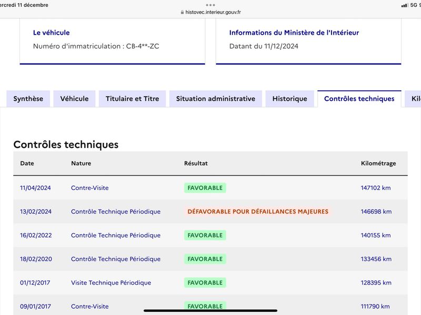The image size is (421, 315).
Task: Click the Kilométrage column header
Action: click(378, 163)
